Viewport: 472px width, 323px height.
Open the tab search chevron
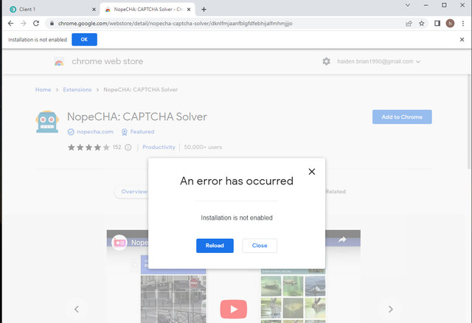(x=408, y=5)
